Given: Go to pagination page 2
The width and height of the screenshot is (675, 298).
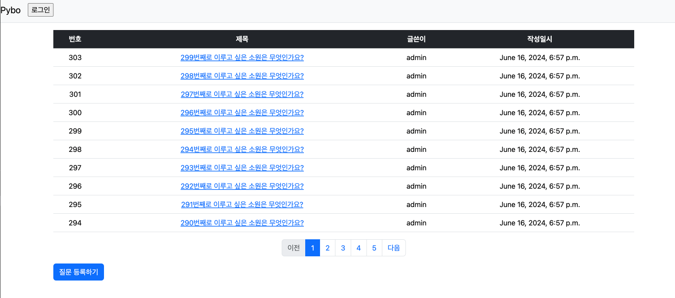Looking at the screenshot, I should coord(328,248).
